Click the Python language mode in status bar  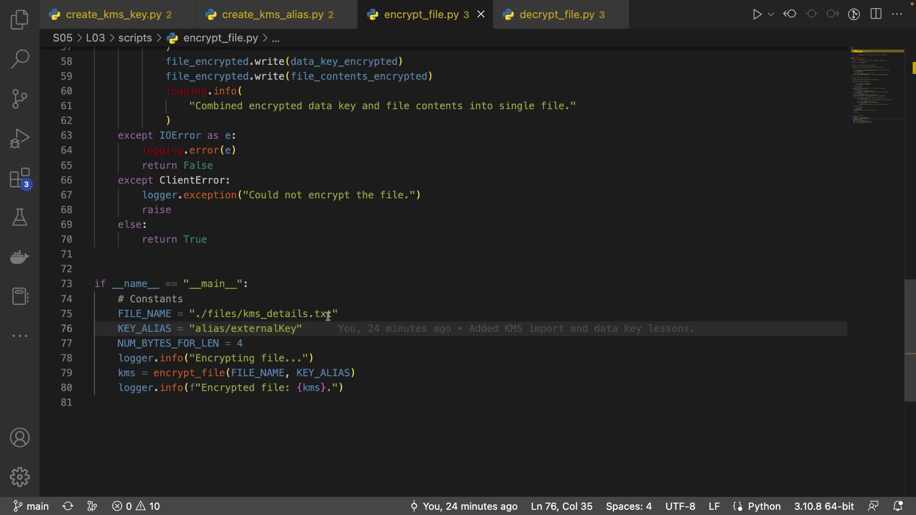764,506
